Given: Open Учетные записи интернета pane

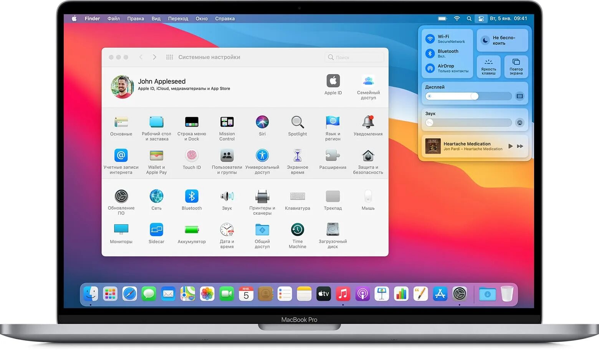Looking at the screenshot, I should point(121,155).
